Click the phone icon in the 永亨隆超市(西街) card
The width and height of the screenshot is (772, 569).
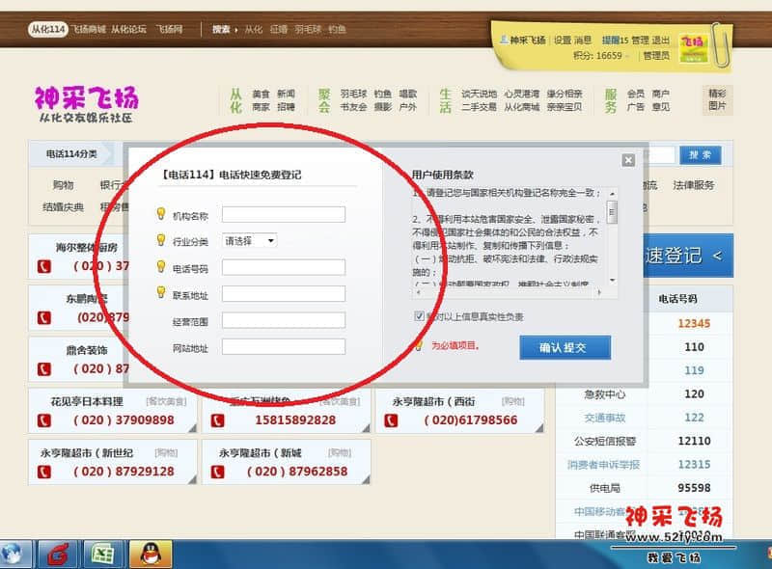click(391, 420)
